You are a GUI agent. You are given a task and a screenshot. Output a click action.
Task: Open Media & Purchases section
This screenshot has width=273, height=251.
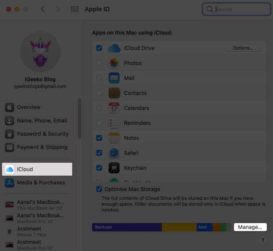(x=37, y=183)
